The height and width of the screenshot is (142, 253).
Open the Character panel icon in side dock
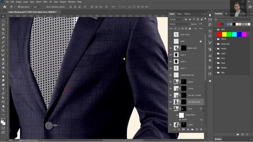click(210, 56)
